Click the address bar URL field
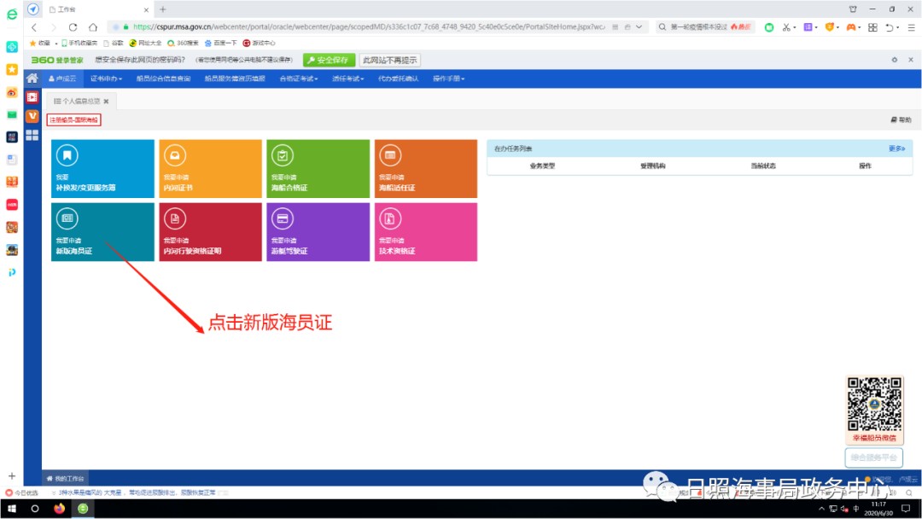This screenshot has height=530, width=922. click(369, 27)
